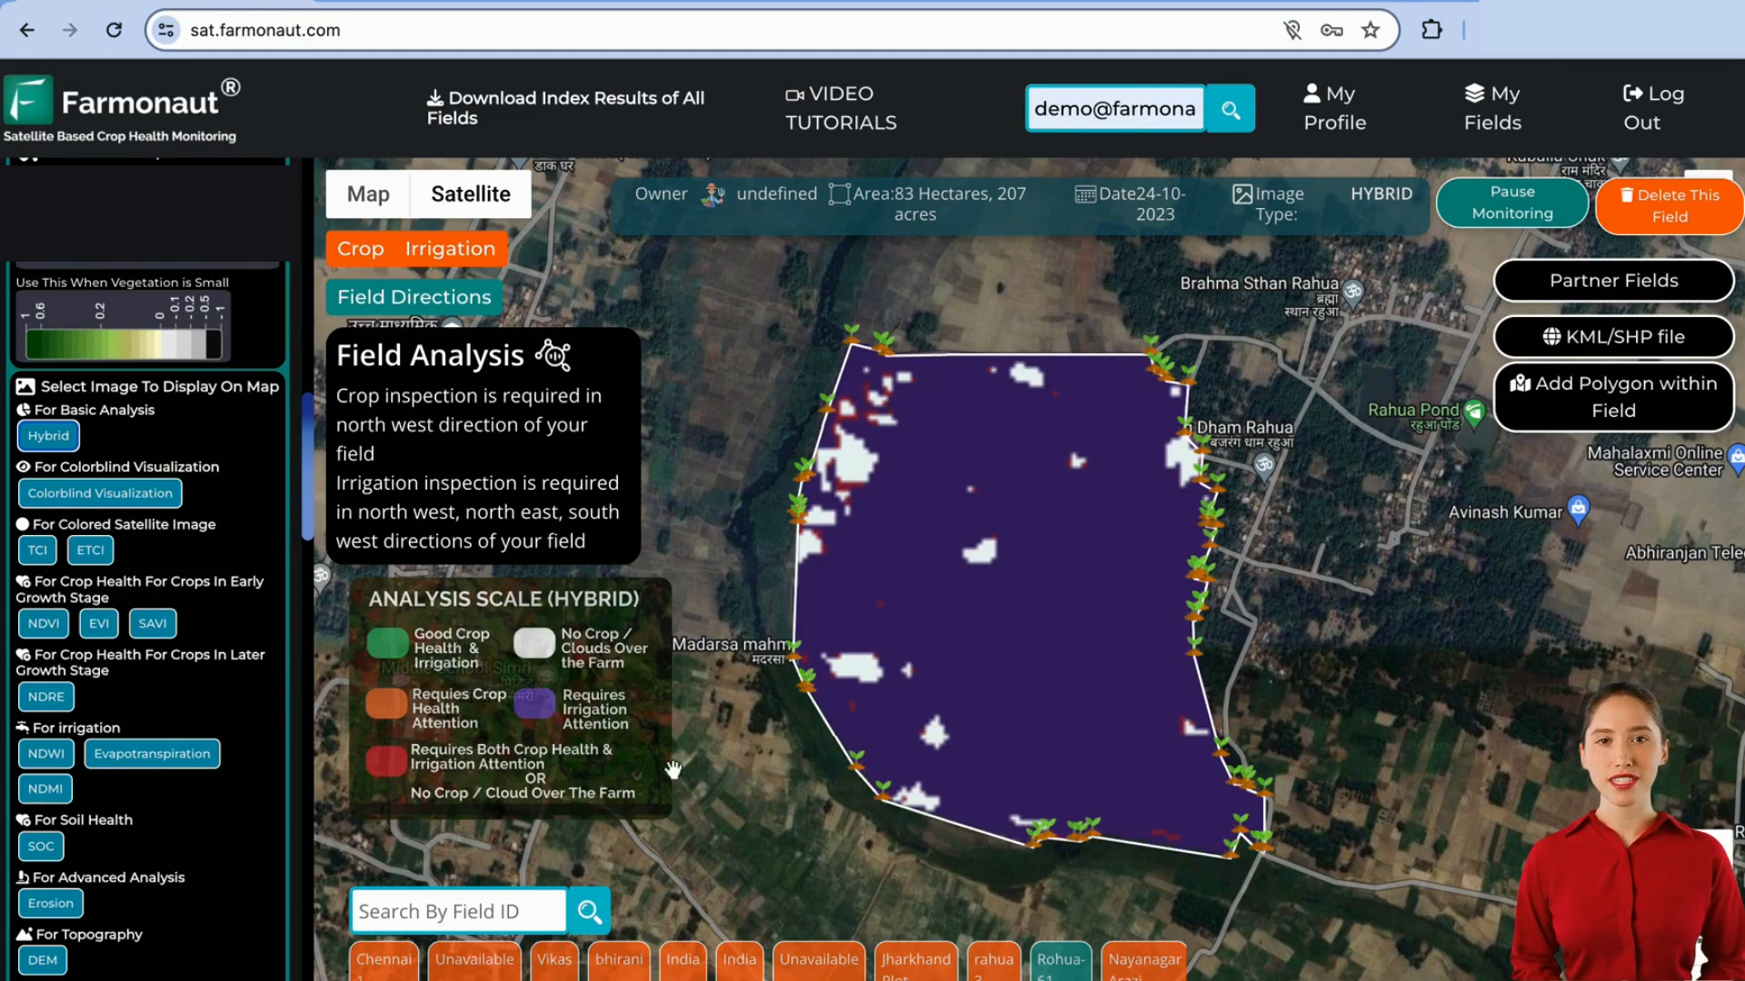The width and height of the screenshot is (1745, 981).
Task: Switch to the Map view tab
Action: click(368, 194)
